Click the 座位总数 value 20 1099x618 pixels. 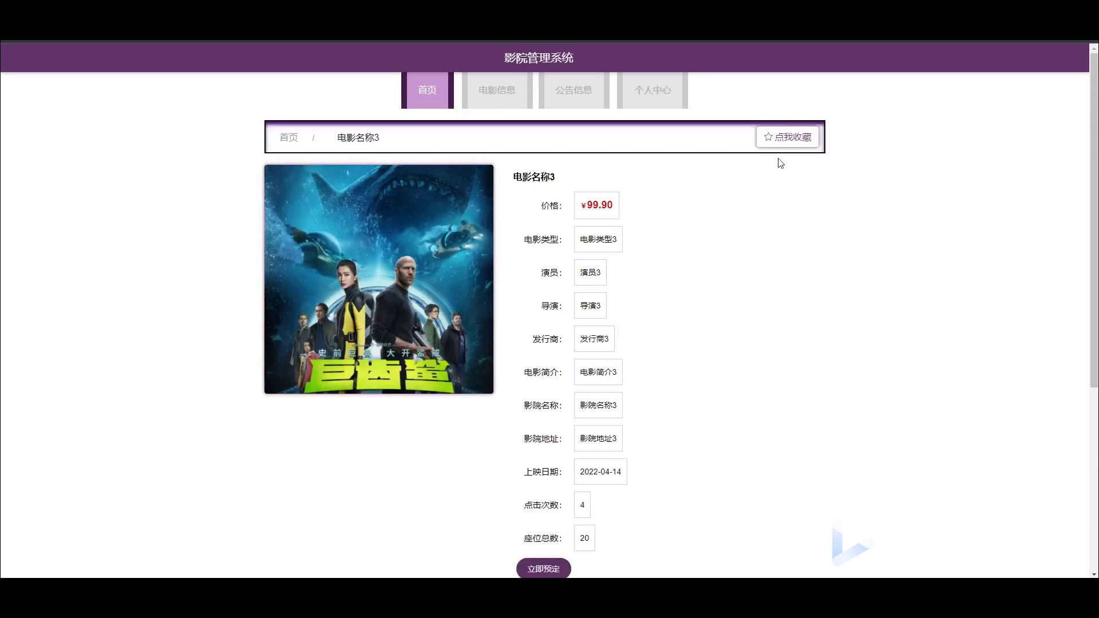[584, 538]
